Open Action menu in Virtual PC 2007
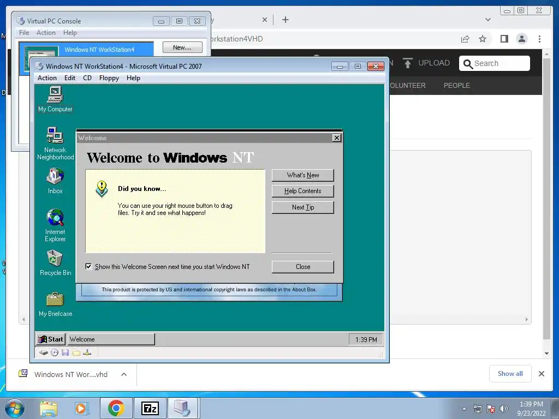The height and width of the screenshot is (419, 559). [47, 78]
